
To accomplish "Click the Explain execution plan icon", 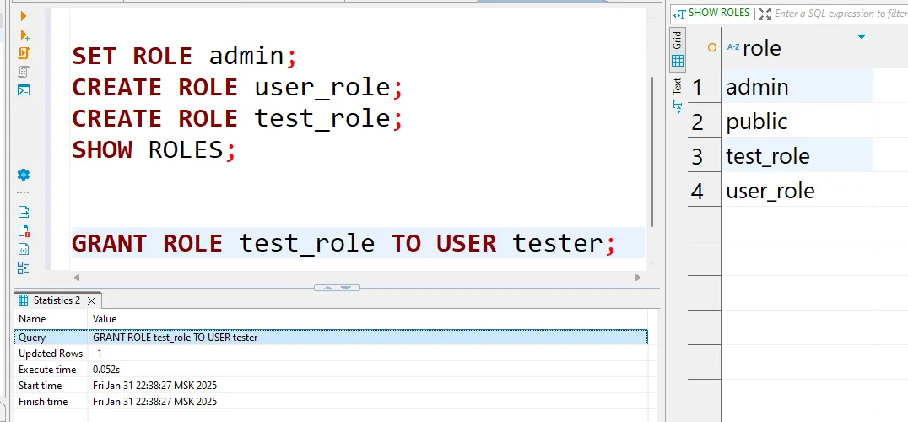I will click(x=24, y=72).
